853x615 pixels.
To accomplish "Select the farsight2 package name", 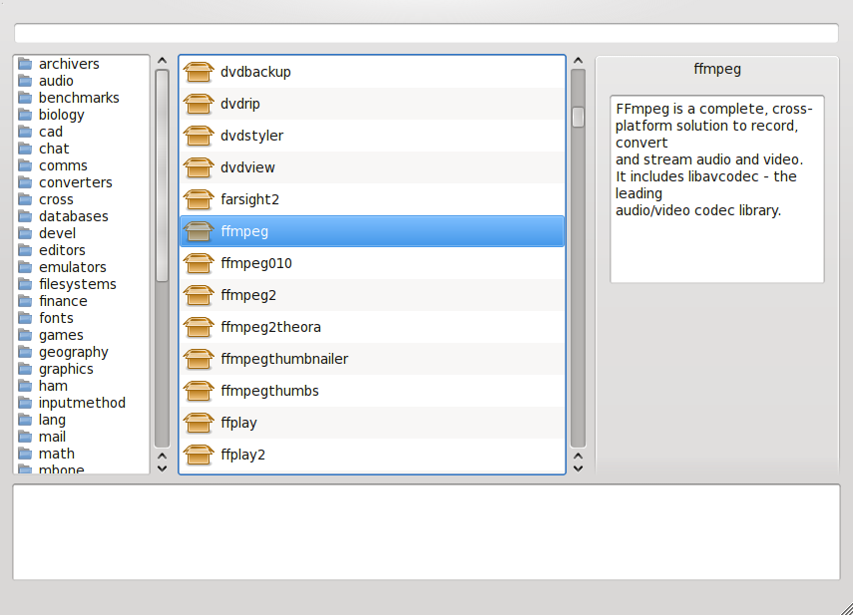I will [249, 199].
